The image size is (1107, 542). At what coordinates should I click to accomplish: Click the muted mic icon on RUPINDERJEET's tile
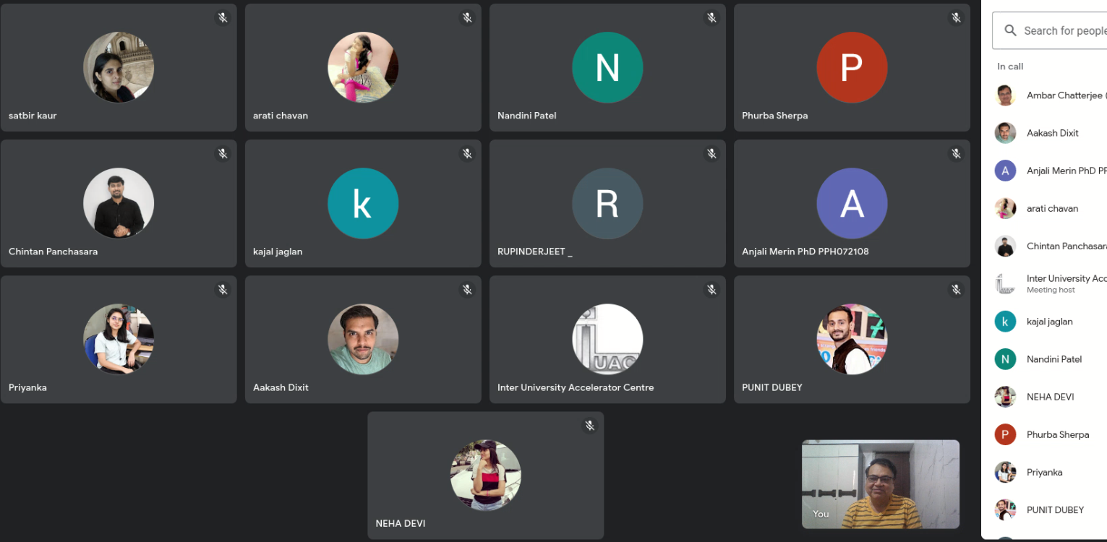(711, 154)
